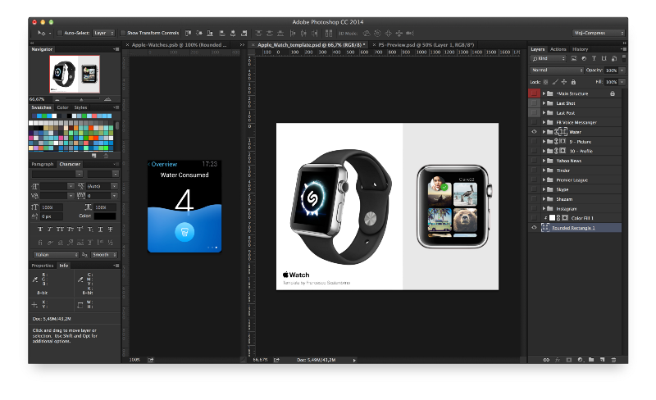Click the 3D orbit mode icon

pyautogui.click(x=367, y=33)
